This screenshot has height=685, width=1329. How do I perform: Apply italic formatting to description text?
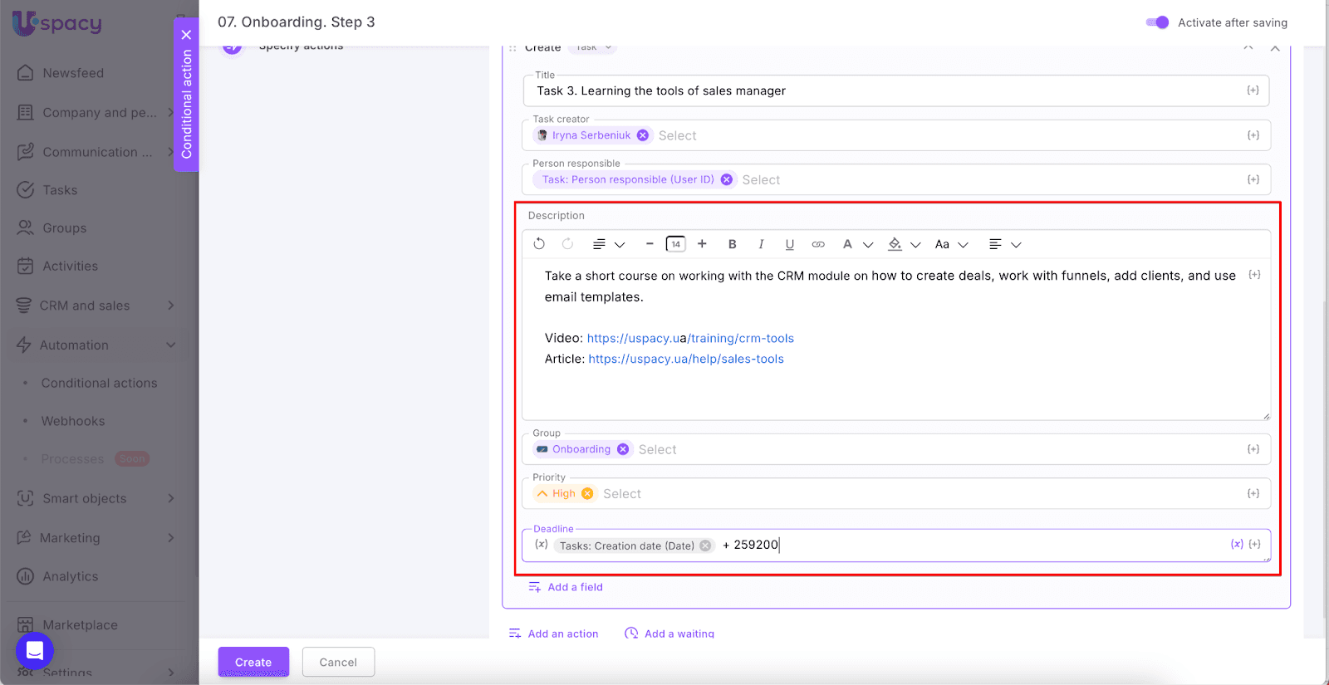coord(761,244)
